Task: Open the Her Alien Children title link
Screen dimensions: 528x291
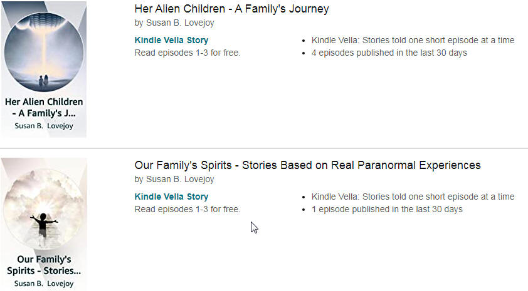Action: coord(231,9)
